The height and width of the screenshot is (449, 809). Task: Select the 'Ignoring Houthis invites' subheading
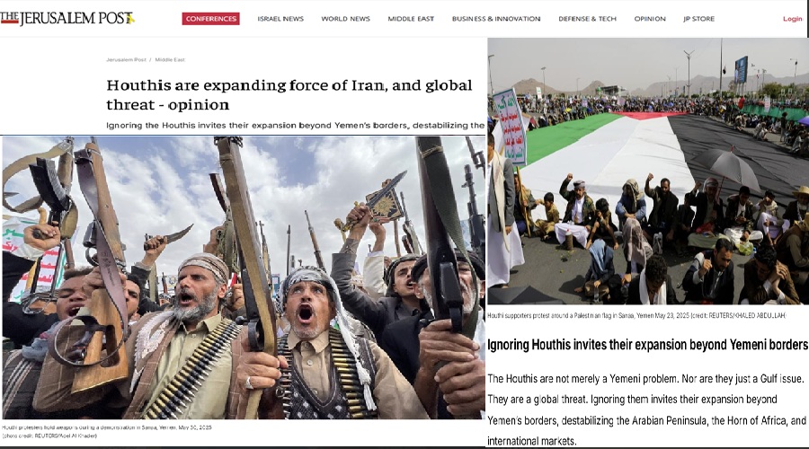pos(647,344)
